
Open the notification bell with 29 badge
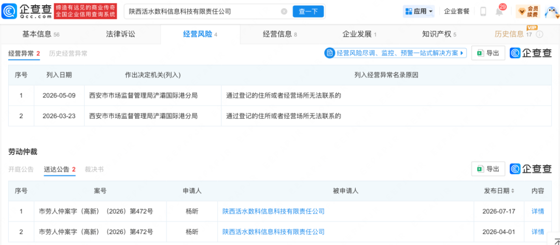pyautogui.click(x=499, y=11)
